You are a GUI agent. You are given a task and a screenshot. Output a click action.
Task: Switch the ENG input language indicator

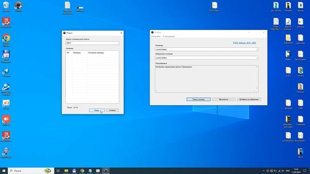coord(288,171)
